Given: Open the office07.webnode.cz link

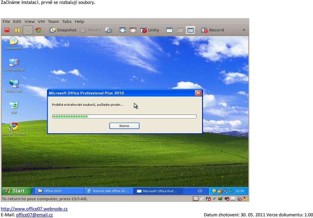Looking at the screenshot, I should 34,209.
